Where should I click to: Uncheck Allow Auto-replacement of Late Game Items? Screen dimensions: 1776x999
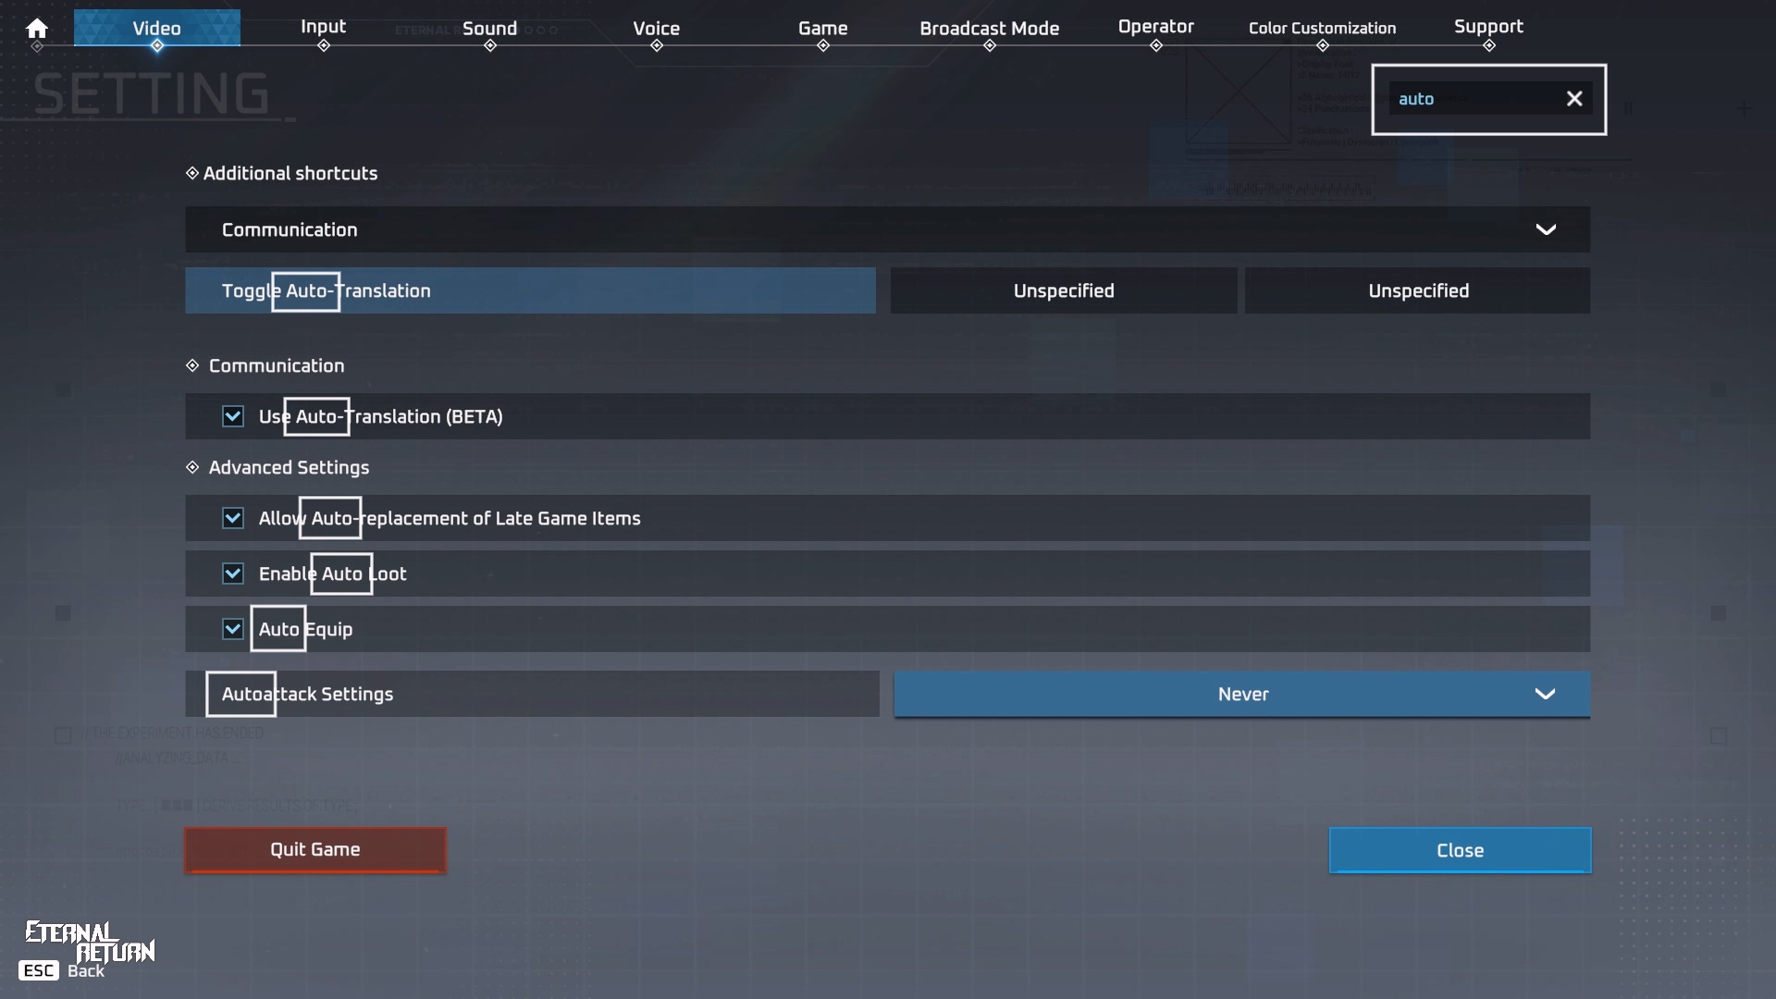(x=233, y=518)
